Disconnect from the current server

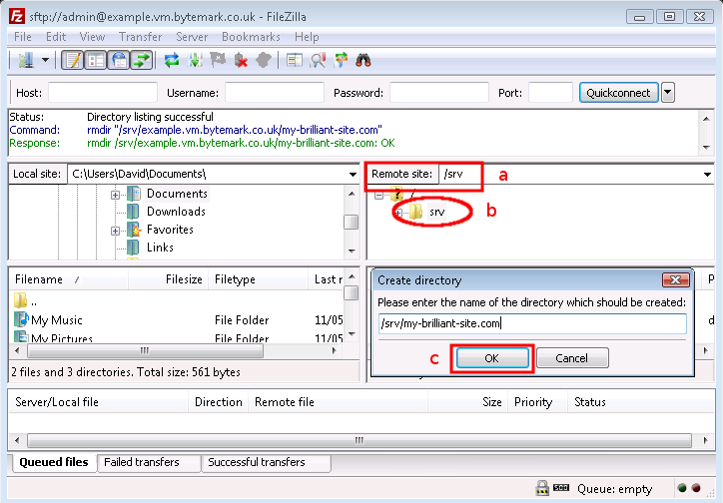[x=241, y=60]
